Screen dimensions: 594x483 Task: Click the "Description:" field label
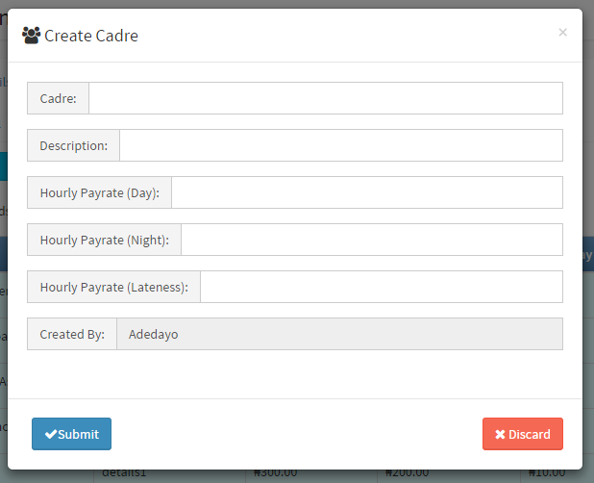(73, 145)
